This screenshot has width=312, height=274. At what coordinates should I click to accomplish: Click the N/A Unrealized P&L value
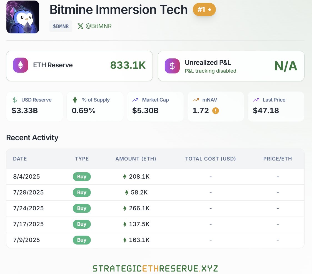286,66
